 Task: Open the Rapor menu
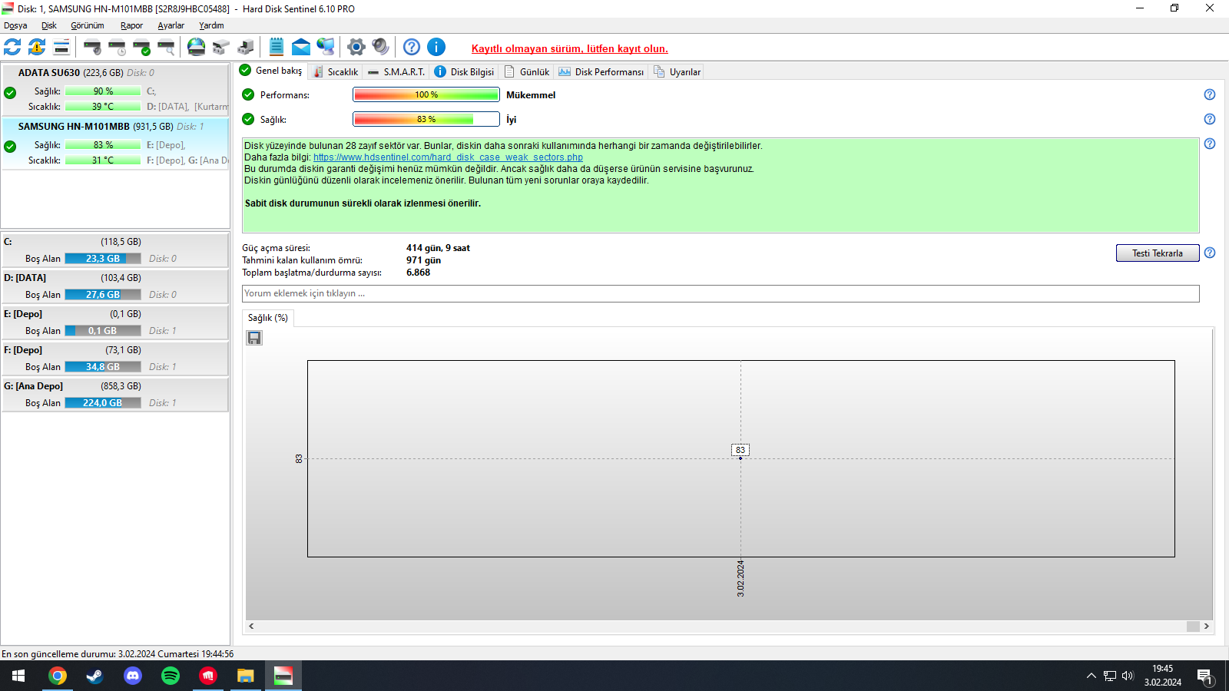pos(131,25)
